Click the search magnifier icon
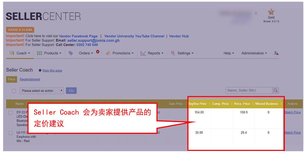The width and height of the screenshot is (305, 153). 275,90
